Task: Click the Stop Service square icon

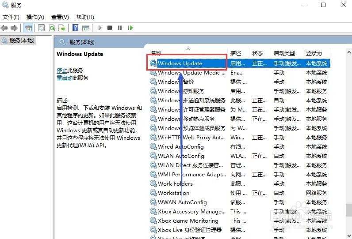Action: 110,28
